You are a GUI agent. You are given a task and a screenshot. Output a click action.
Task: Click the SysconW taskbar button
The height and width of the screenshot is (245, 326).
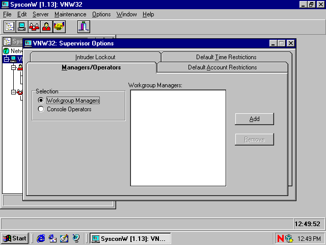(130, 238)
